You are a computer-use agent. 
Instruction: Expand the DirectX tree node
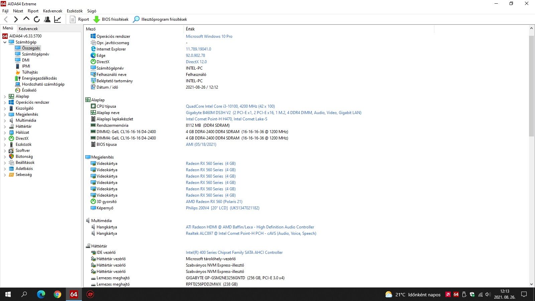click(x=5, y=138)
